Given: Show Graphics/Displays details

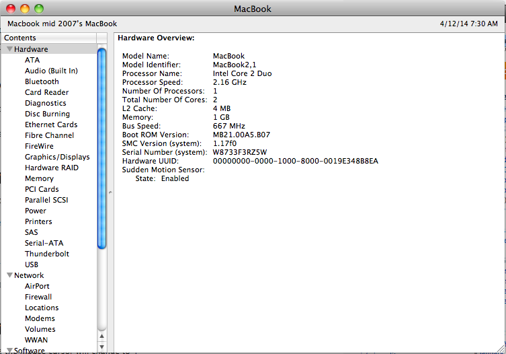Looking at the screenshot, I should pos(57,157).
